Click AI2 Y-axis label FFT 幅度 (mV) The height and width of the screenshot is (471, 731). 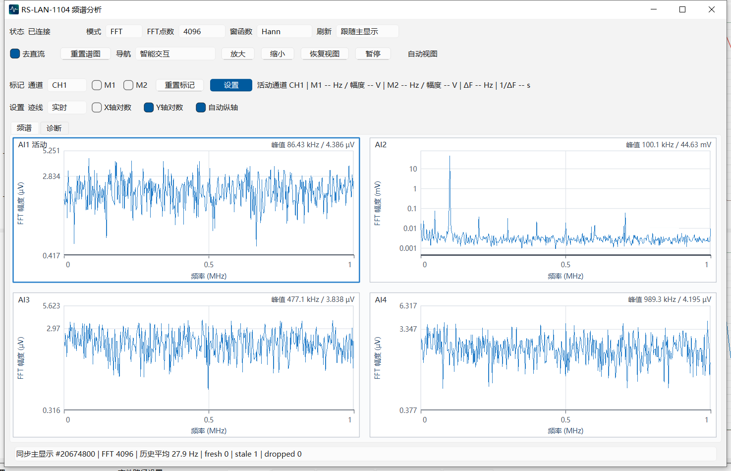coord(377,203)
